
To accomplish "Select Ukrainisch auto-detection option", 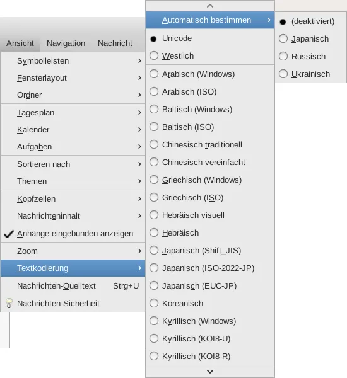I will click(x=311, y=74).
